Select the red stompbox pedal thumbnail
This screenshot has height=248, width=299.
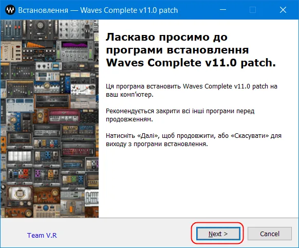pos(26,173)
